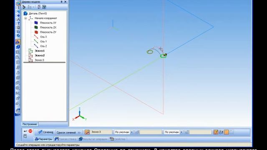This screenshot has height=150, width=267.
Task: Click the single document icon in tree toolbar
Action: pos(39,7)
